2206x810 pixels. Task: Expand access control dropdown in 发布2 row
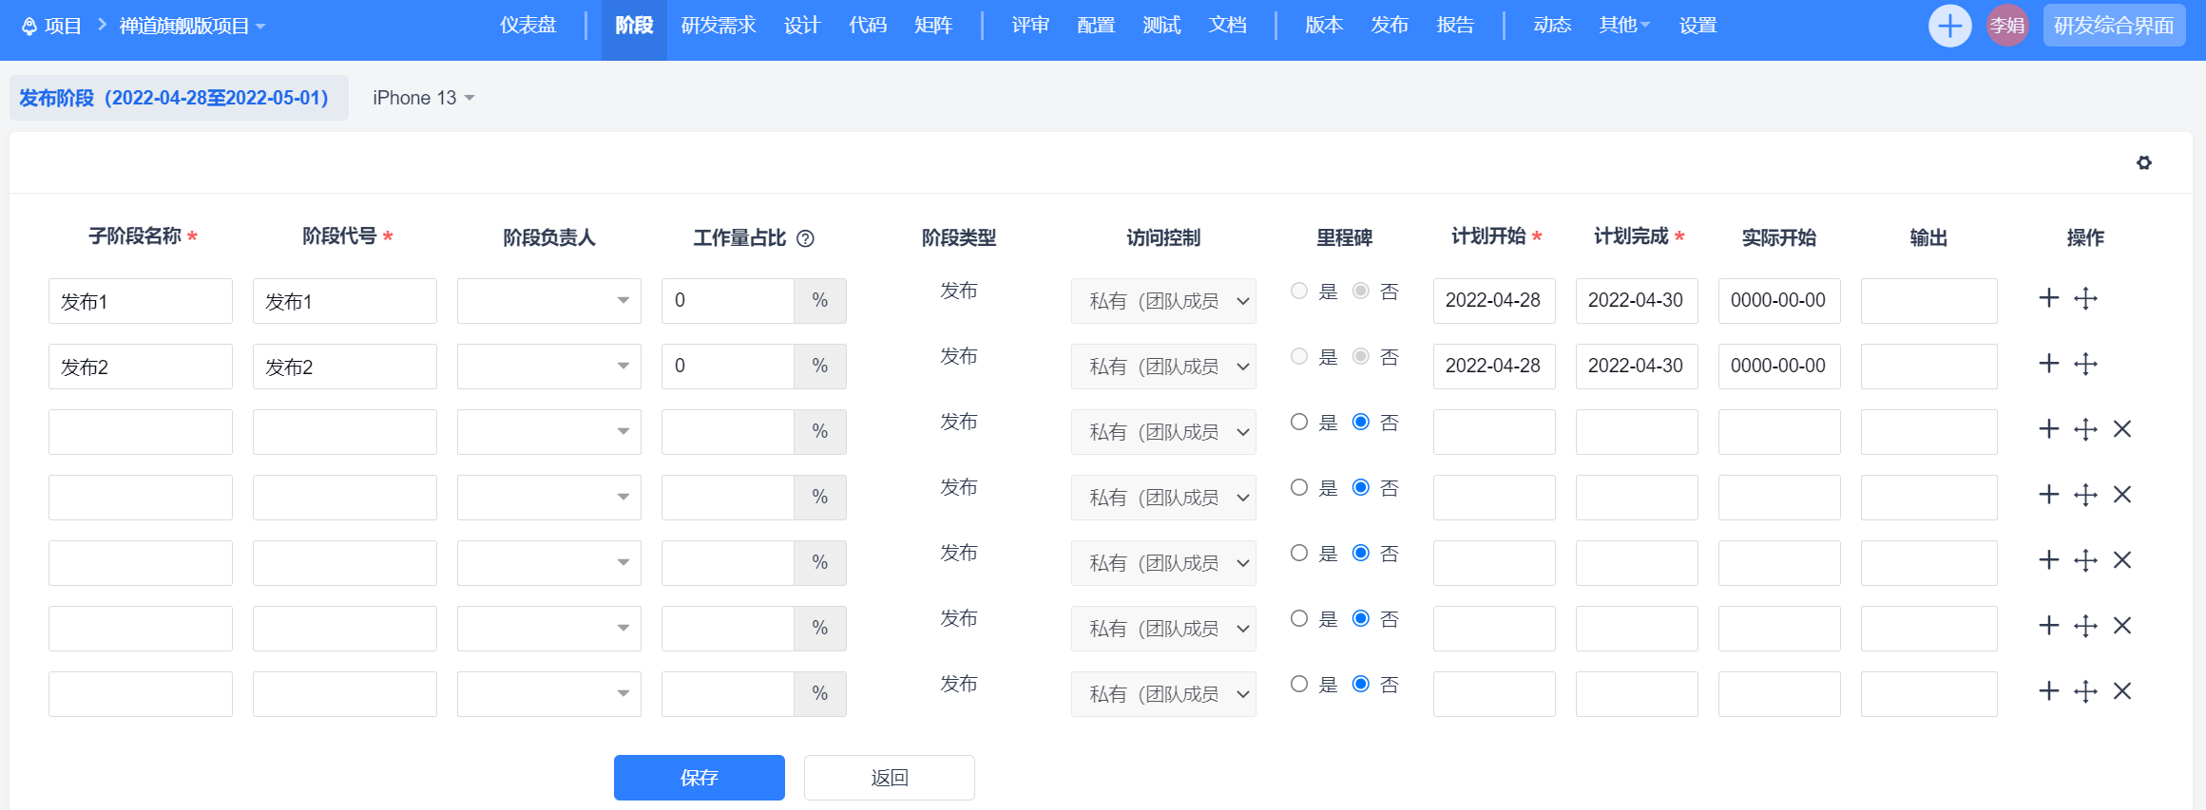[x=1162, y=367]
